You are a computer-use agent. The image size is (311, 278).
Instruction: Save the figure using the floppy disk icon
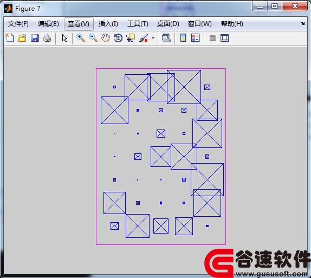tap(35, 38)
